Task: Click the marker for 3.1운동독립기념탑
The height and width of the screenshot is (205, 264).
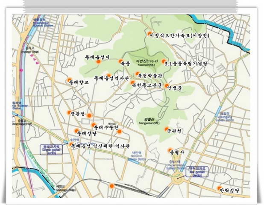Action: click(163, 61)
